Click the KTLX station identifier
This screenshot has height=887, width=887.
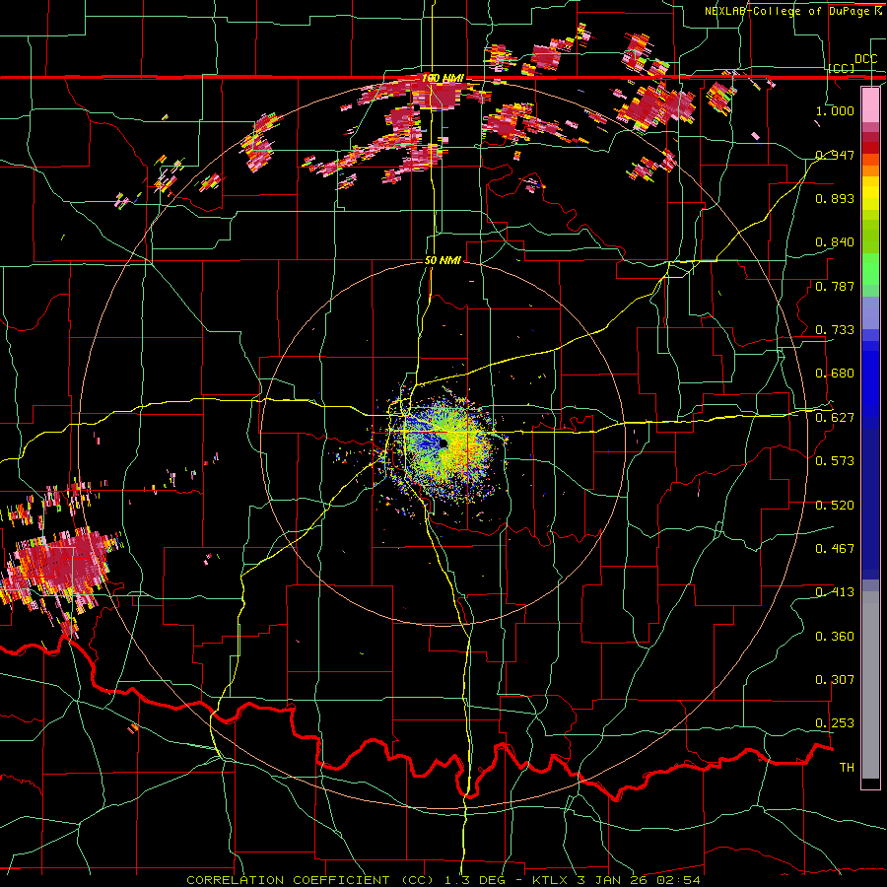(552, 880)
